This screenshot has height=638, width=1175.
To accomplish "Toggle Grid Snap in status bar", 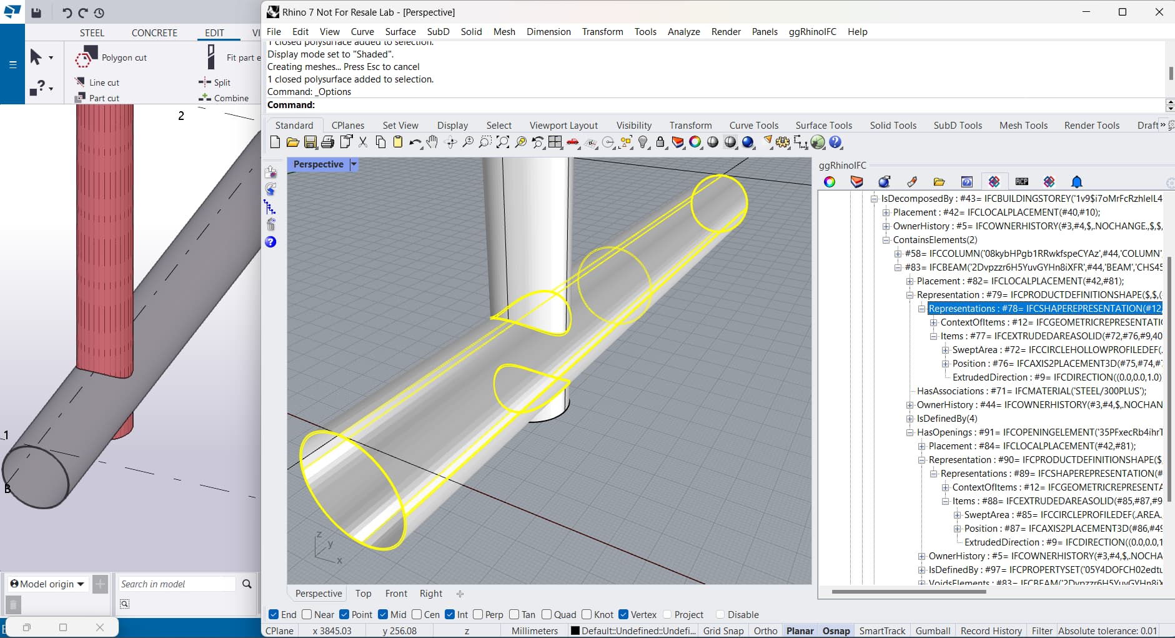I will coord(723,631).
